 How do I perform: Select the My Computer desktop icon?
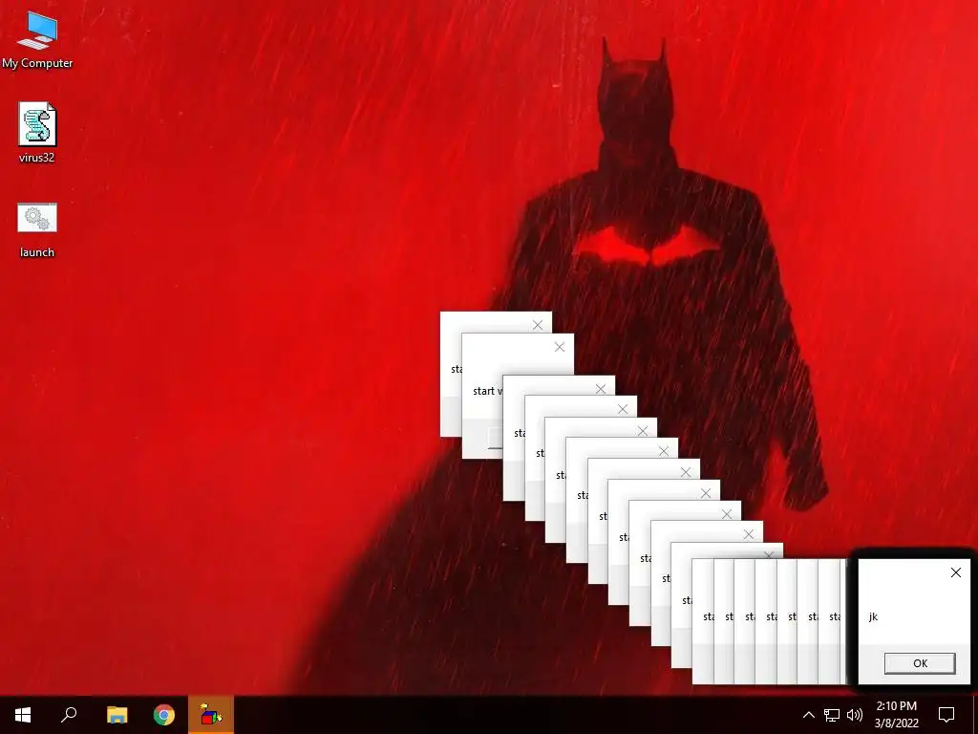(x=37, y=40)
